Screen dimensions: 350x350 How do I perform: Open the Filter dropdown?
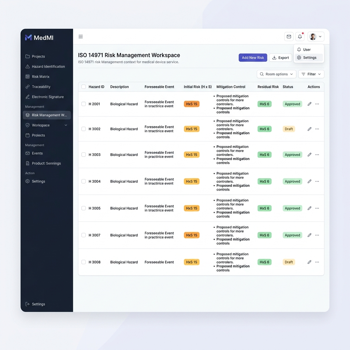311,74
